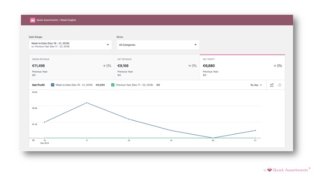Screen dimensions: 314x176
Task: Click the Dec 17 peak data point
Action: 87,103
